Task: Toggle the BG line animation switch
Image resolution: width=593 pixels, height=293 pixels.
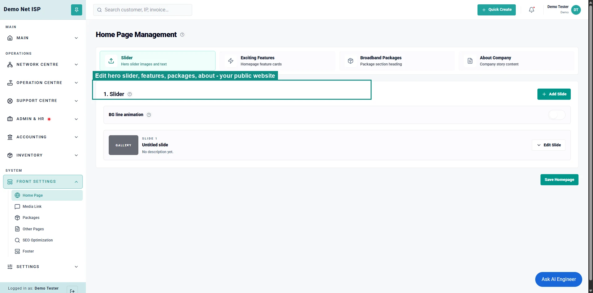Action: [557, 115]
